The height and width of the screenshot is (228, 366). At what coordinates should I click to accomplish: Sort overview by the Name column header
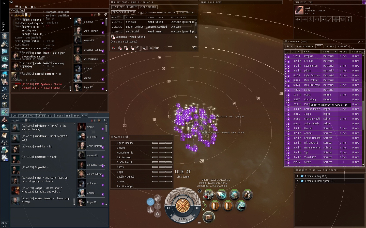312,52
